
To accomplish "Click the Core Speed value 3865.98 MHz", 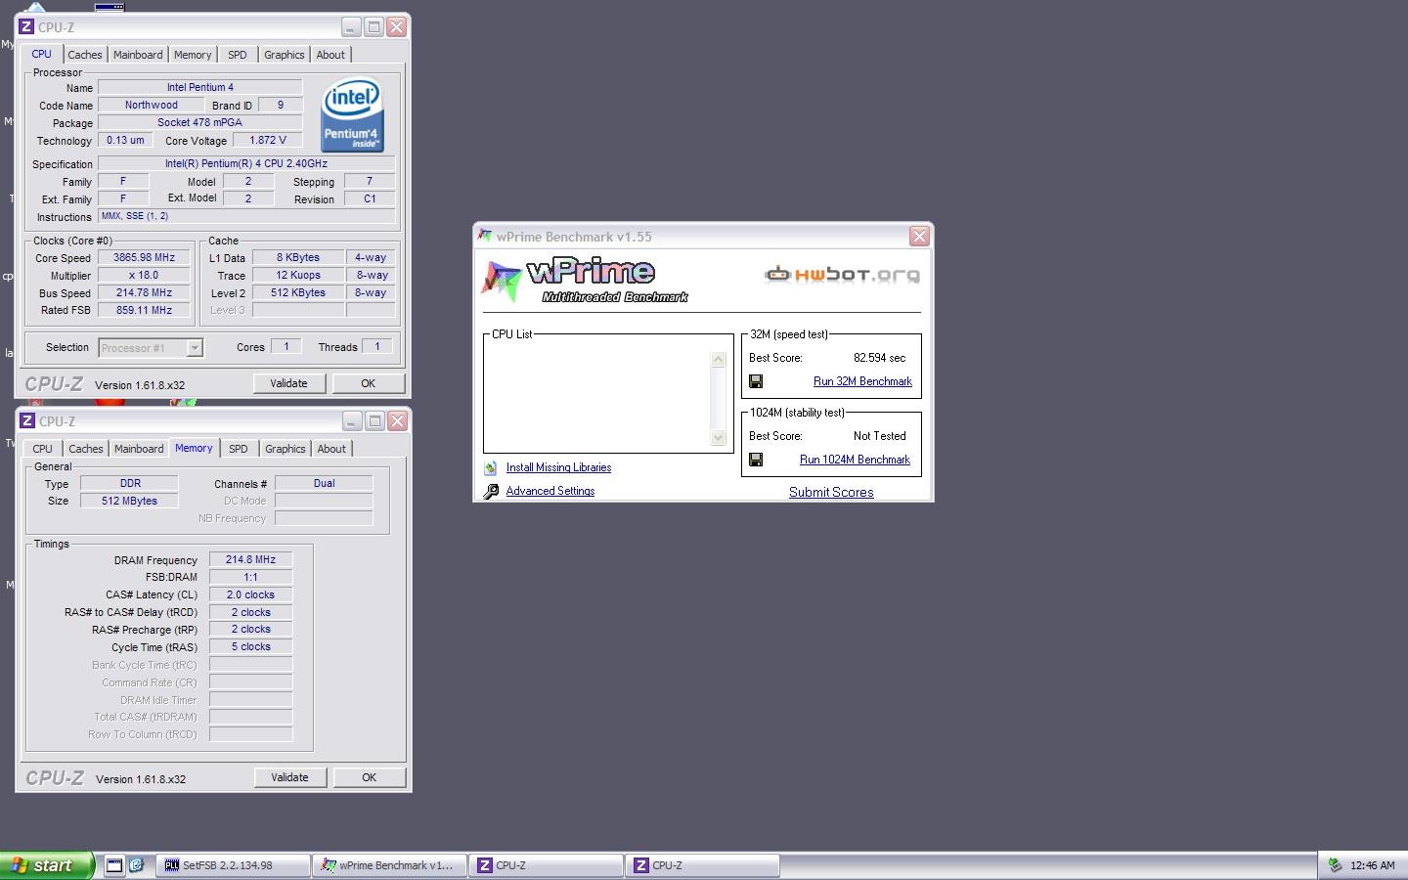I will pos(144,258).
